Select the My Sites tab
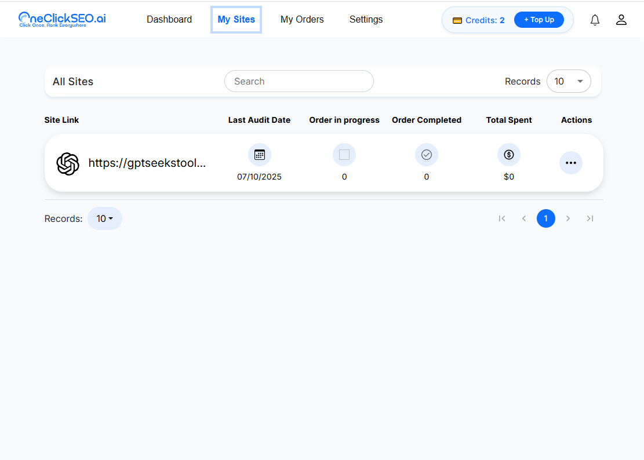This screenshot has width=644, height=460. click(x=236, y=19)
